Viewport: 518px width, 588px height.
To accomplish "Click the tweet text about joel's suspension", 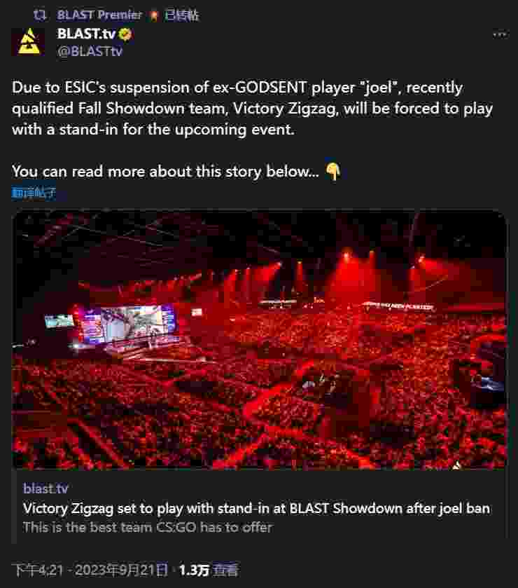I will click(252, 109).
